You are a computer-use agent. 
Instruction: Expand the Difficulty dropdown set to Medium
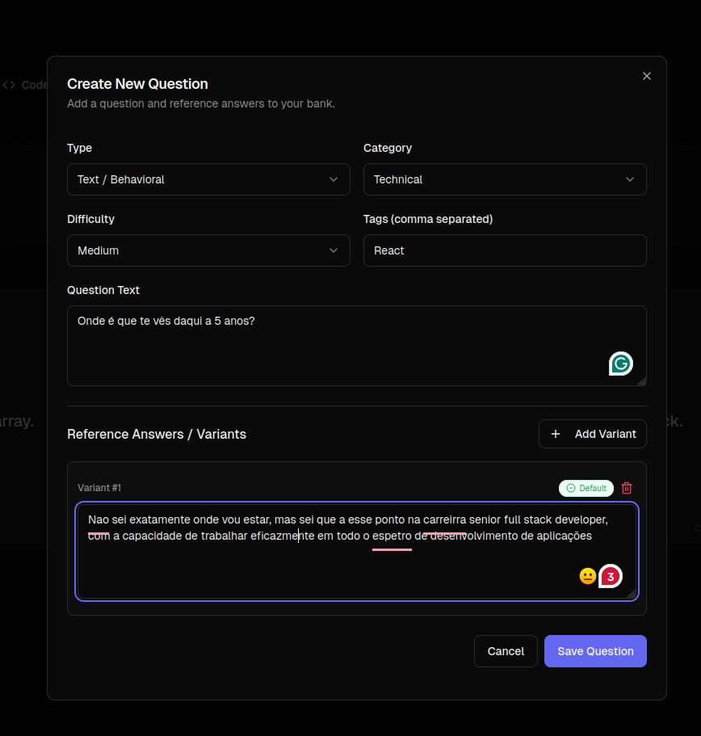(x=208, y=250)
